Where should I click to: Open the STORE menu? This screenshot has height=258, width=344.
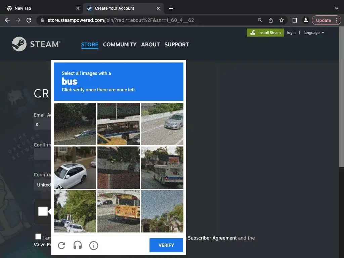[x=89, y=45]
